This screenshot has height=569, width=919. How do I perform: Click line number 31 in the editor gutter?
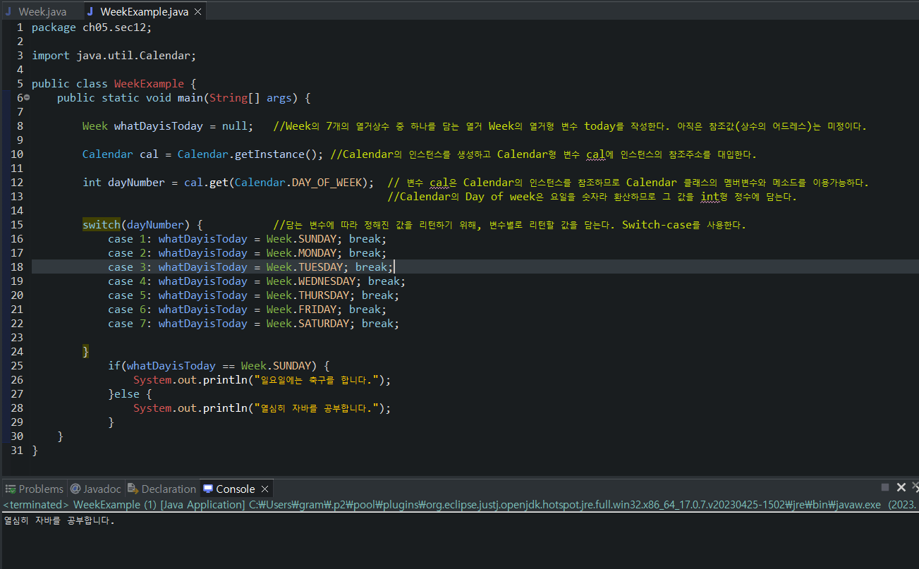pos(17,451)
